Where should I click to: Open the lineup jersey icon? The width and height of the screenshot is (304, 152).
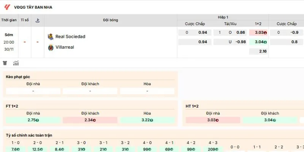point(5,63)
